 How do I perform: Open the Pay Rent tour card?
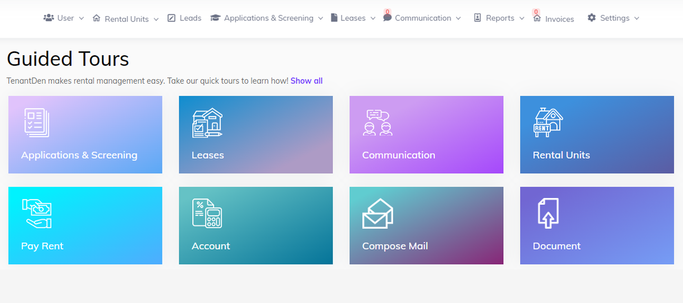click(x=85, y=226)
